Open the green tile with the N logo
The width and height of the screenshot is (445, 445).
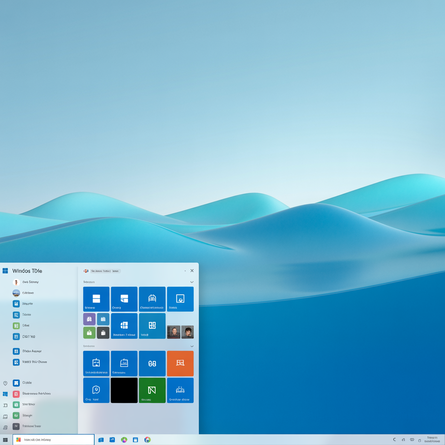[152, 390]
